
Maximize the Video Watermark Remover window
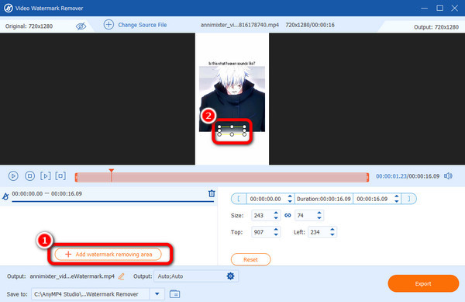(x=439, y=8)
